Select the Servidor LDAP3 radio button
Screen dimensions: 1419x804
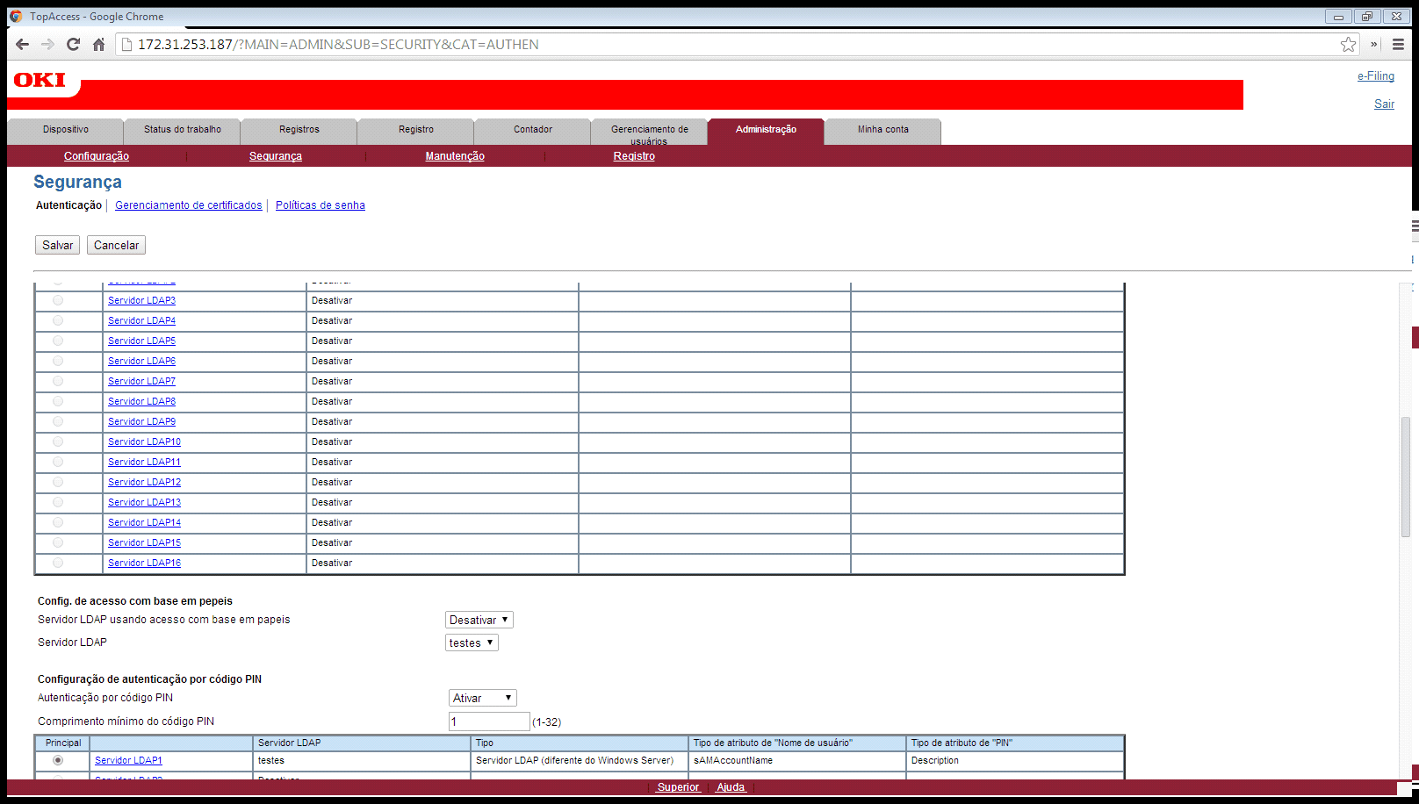click(58, 300)
